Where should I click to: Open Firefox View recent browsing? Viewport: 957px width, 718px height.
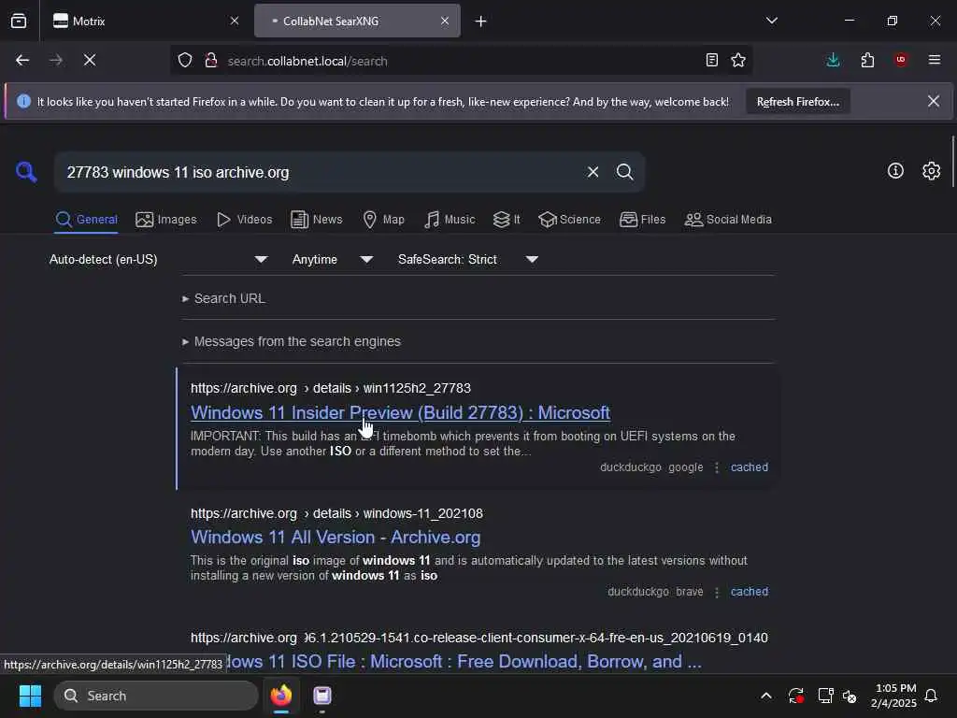coord(19,22)
